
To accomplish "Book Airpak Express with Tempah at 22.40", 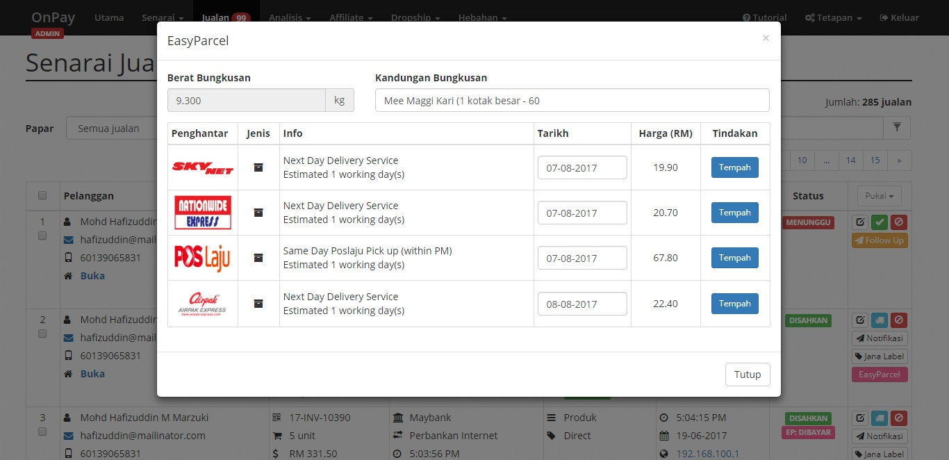I will [735, 304].
